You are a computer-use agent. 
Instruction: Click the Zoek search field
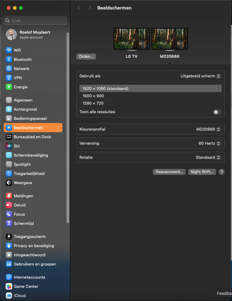(35, 20)
